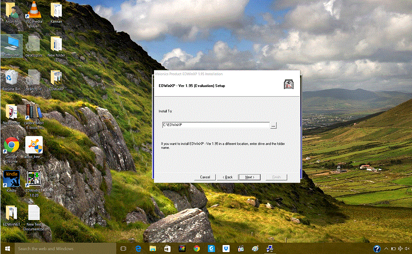
Task: Open Task View on the taskbar
Action: pos(123,248)
